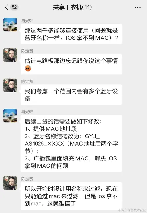Tap the 估计电路板那边忘记 message bubble

71,64
